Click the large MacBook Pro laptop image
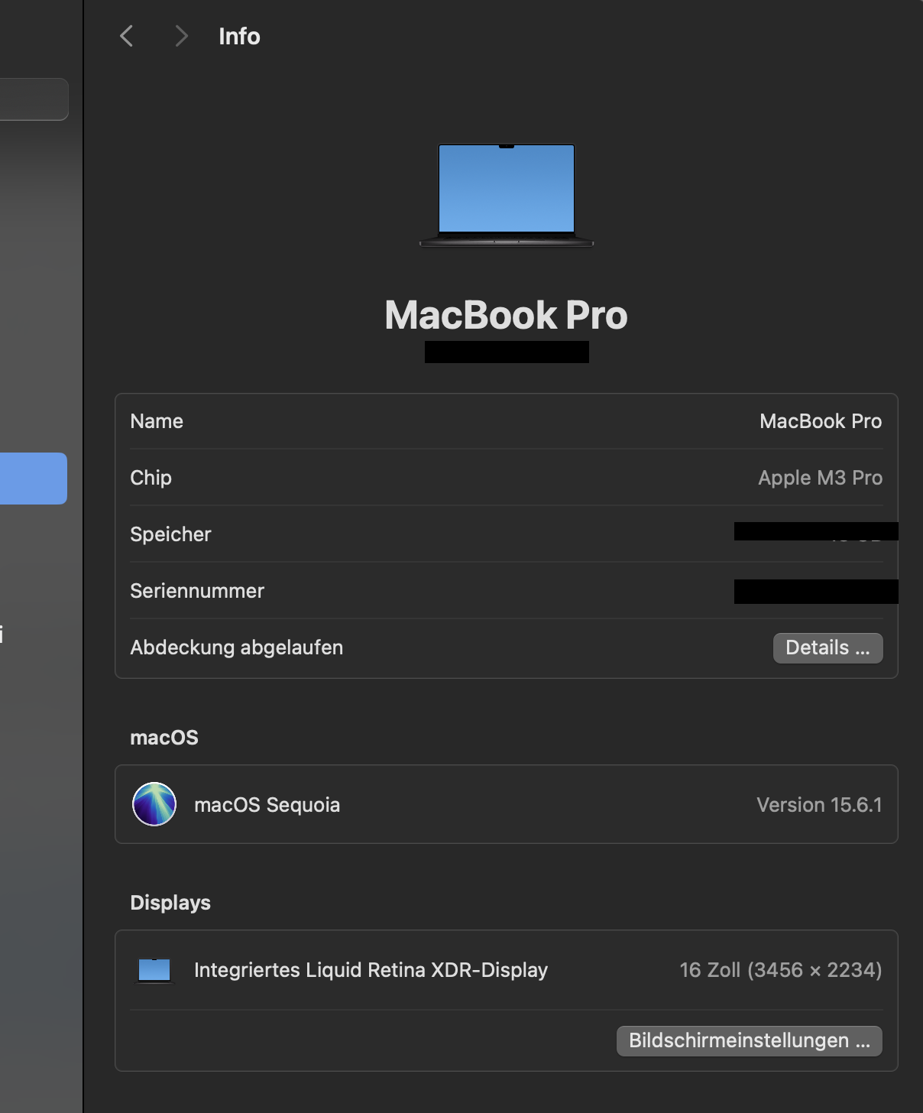 pos(507,195)
